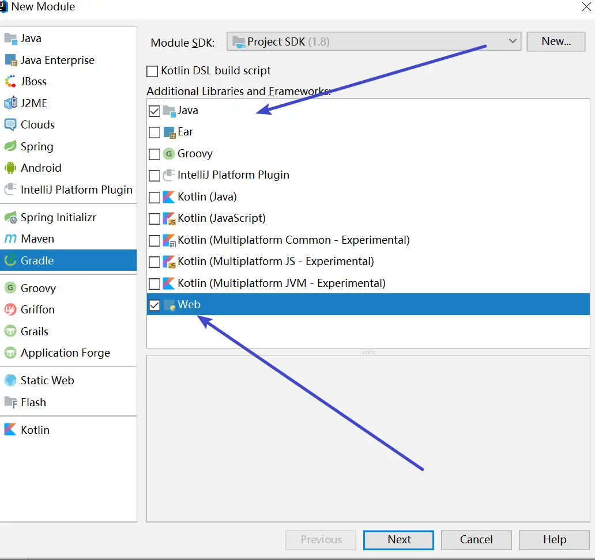595x560 pixels.
Task: Click the Maven icon in sidebar
Action: (10, 239)
